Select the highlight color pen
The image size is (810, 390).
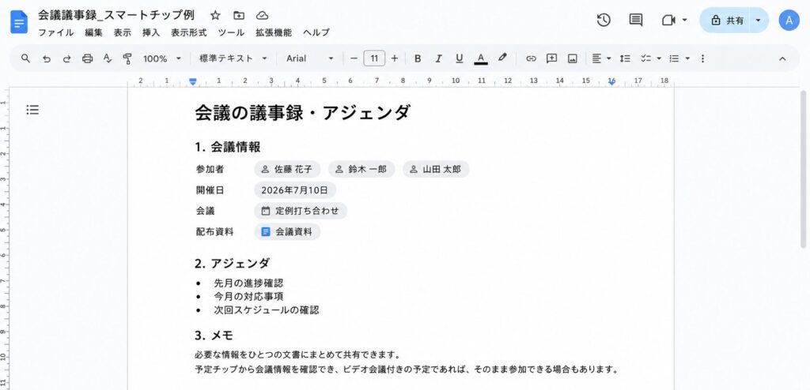502,58
